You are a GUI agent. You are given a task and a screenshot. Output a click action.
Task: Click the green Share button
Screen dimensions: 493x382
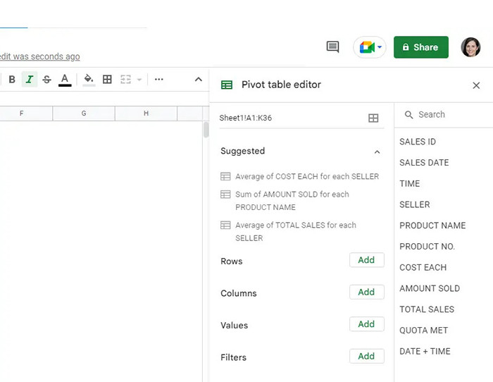pyautogui.click(x=420, y=47)
